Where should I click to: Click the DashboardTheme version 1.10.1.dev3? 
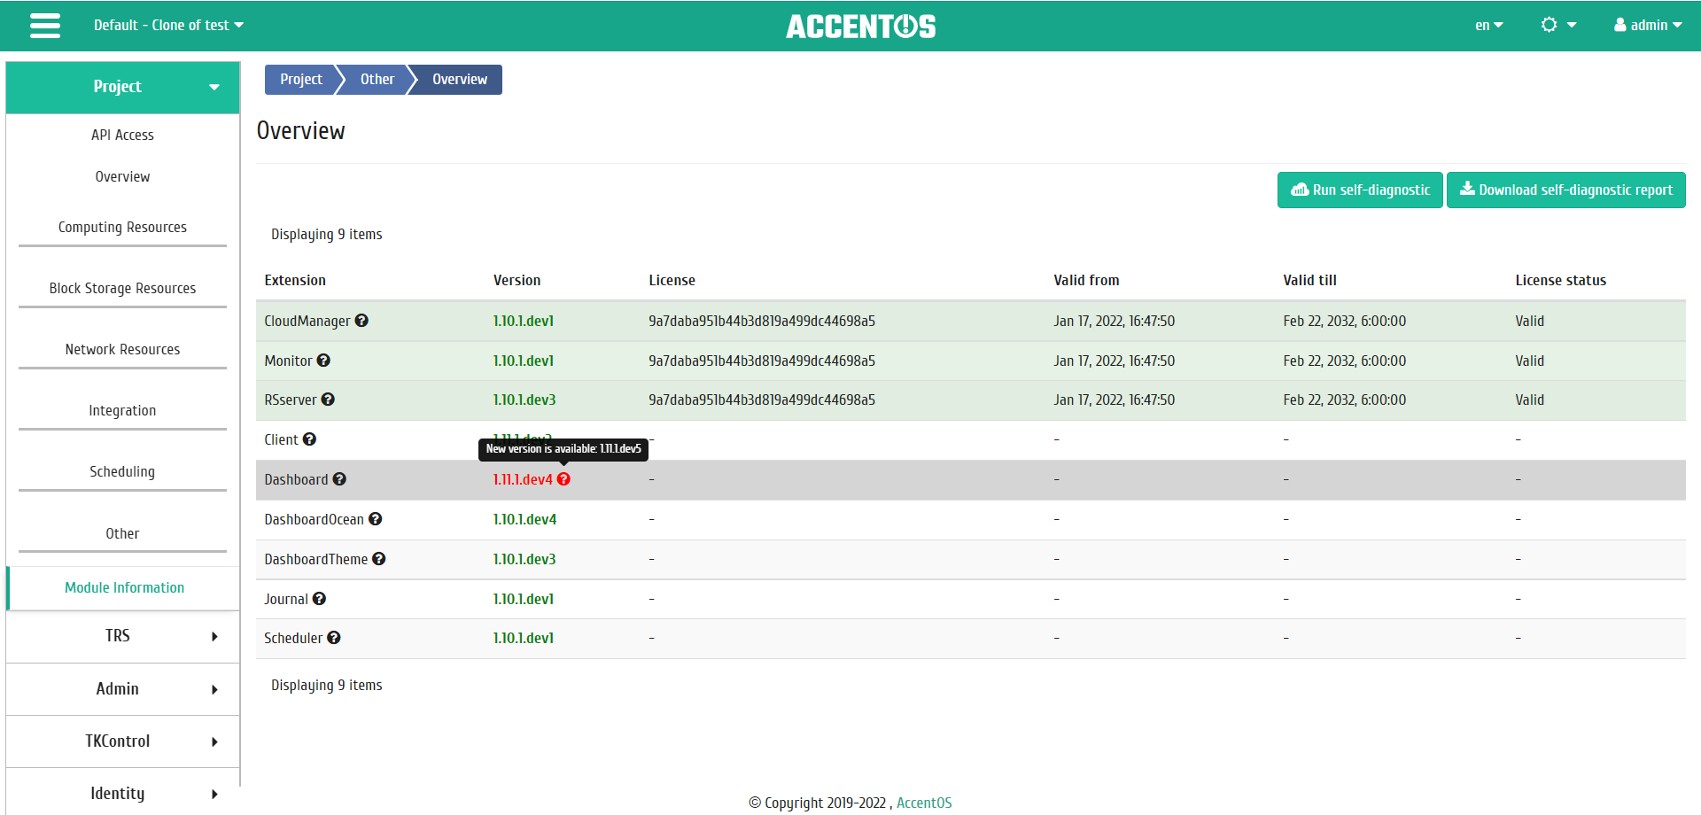coord(524,559)
